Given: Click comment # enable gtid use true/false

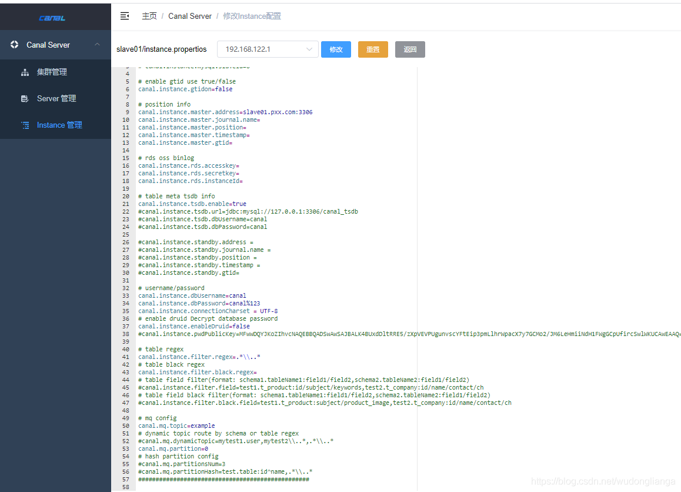Looking at the screenshot, I should [187, 82].
